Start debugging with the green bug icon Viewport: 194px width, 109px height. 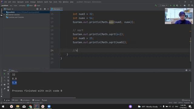(x=174, y=5)
